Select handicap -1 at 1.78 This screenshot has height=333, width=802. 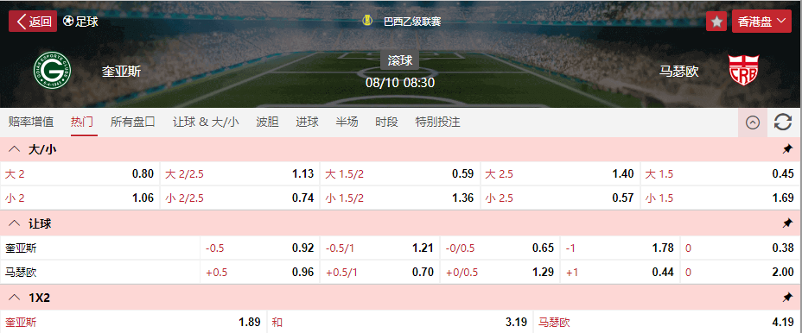(620, 248)
